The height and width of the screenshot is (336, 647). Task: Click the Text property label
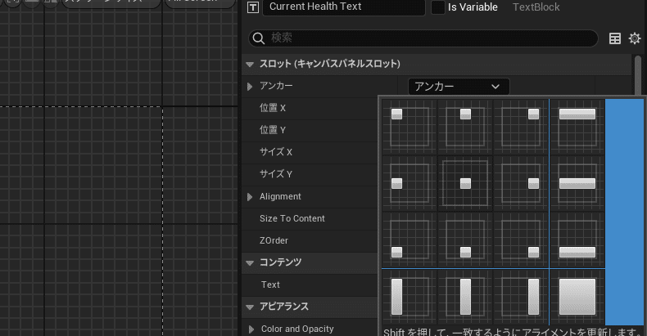270,284
